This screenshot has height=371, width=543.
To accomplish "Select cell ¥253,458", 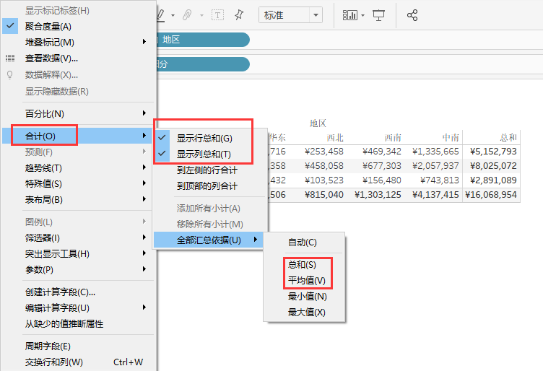I will click(x=324, y=152).
